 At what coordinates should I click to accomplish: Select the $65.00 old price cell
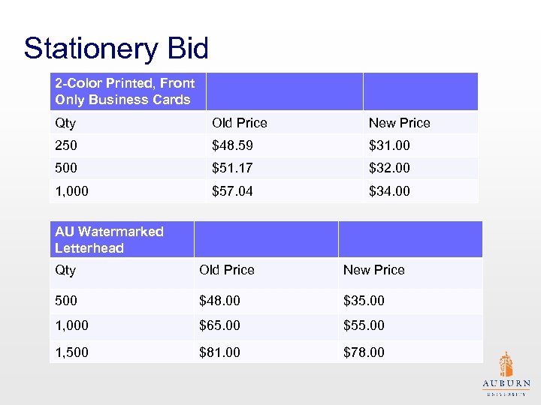tap(220, 325)
